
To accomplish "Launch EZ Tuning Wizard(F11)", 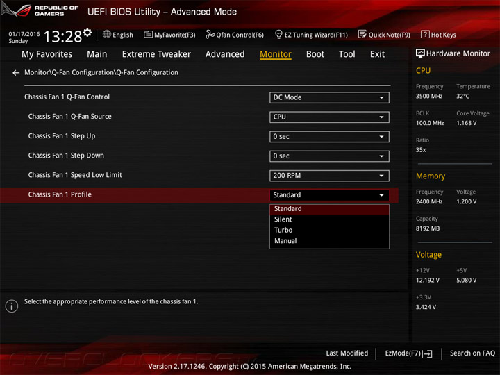I will tap(311, 35).
